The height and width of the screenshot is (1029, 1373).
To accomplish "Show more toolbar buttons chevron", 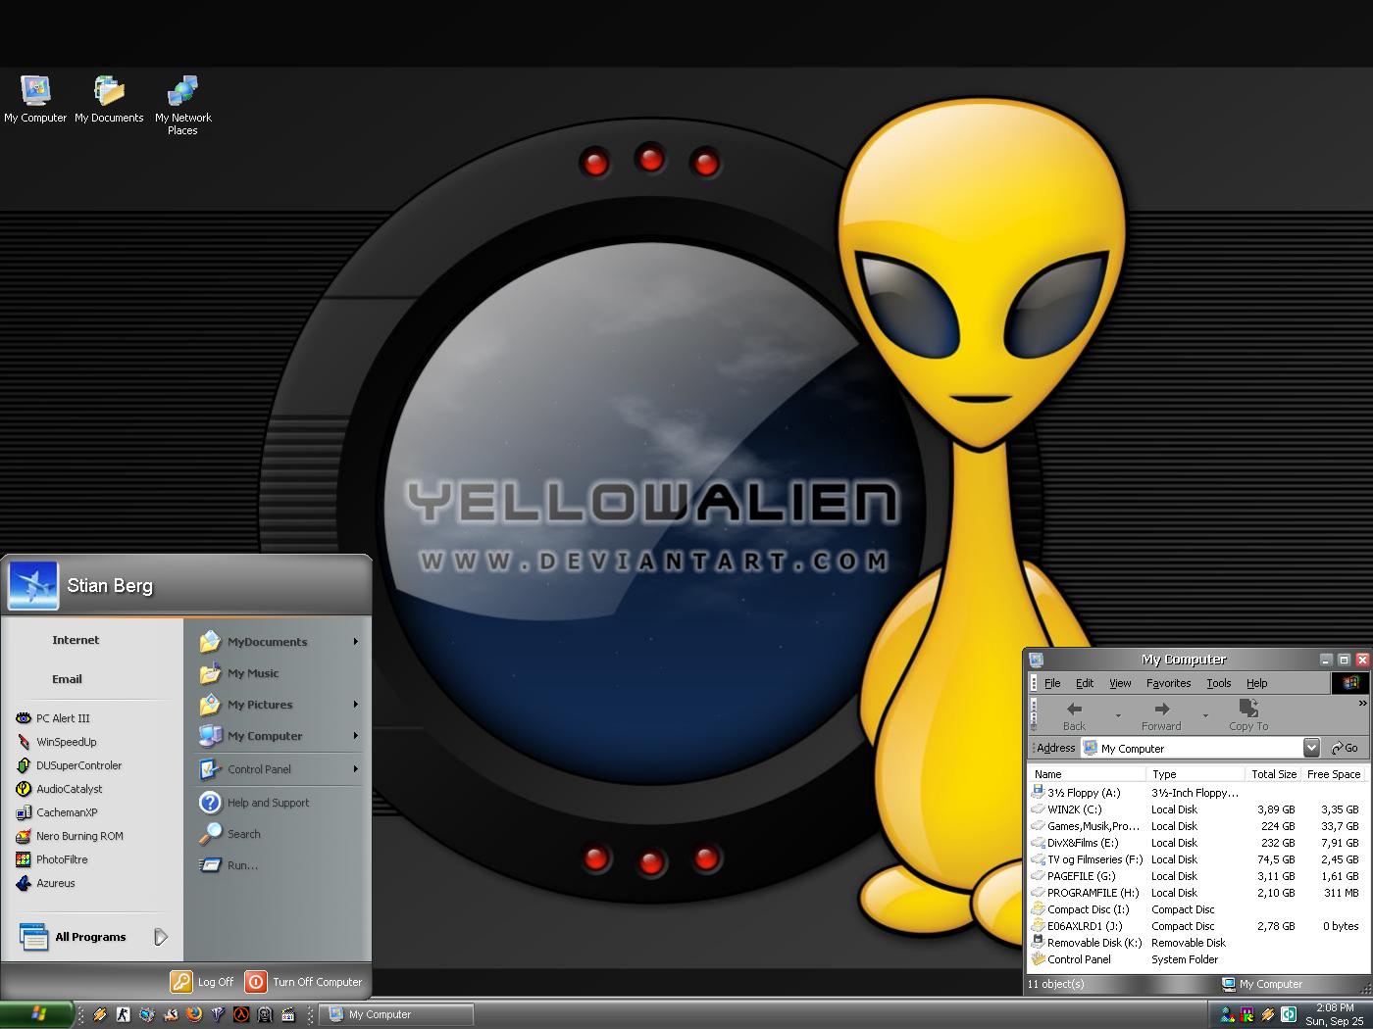I will pos(1362,704).
